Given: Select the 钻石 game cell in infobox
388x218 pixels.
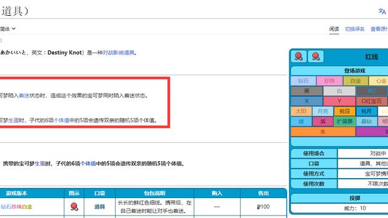Looking at the screenshot, I should tap(303, 81).
